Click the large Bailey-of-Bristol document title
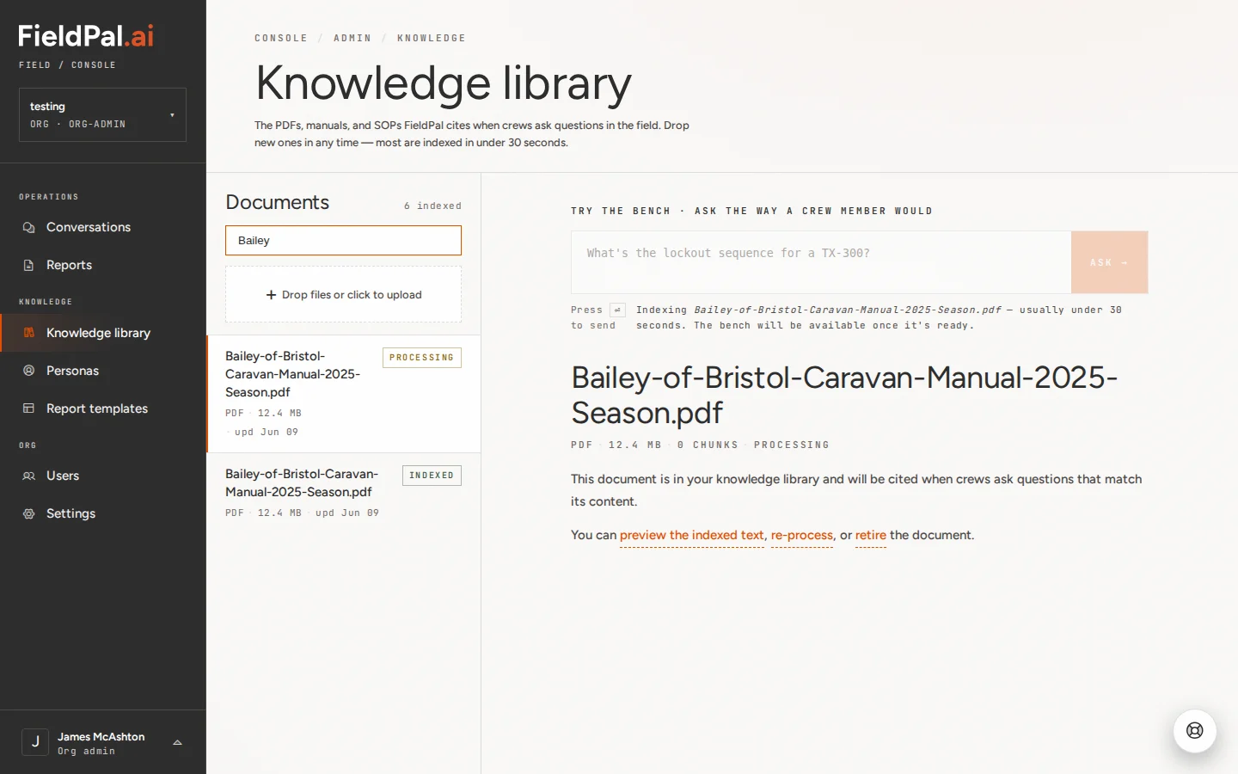This screenshot has width=1238, height=774. (844, 395)
